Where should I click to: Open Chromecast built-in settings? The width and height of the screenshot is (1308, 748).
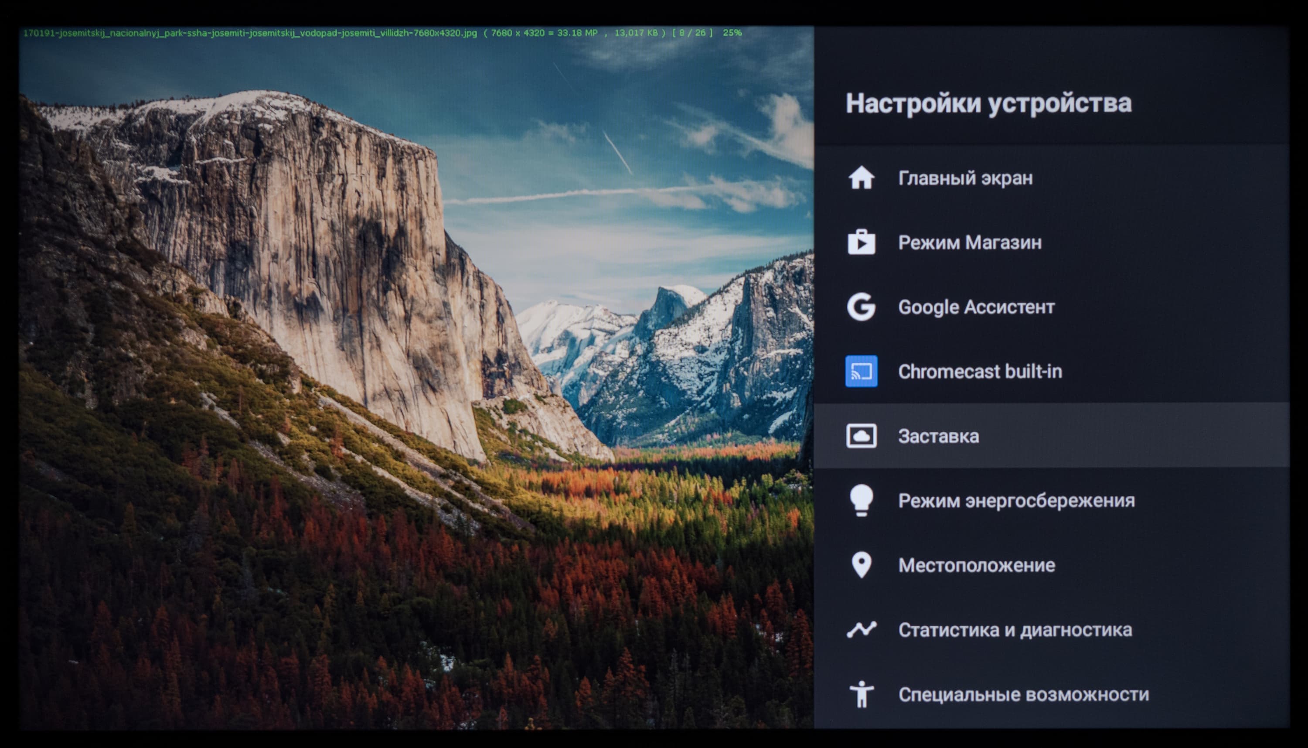coord(980,372)
